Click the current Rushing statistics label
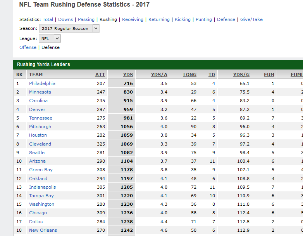Viewport: 303px width, 236px height. pyautogui.click(x=108, y=19)
